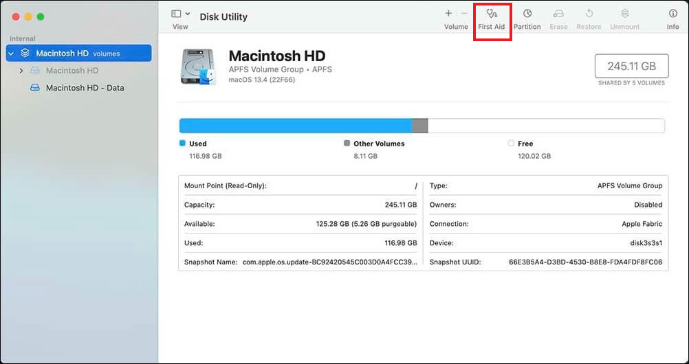Collapse the Macintosh HD volumes group
This screenshot has width=689, height=364.
10,54
